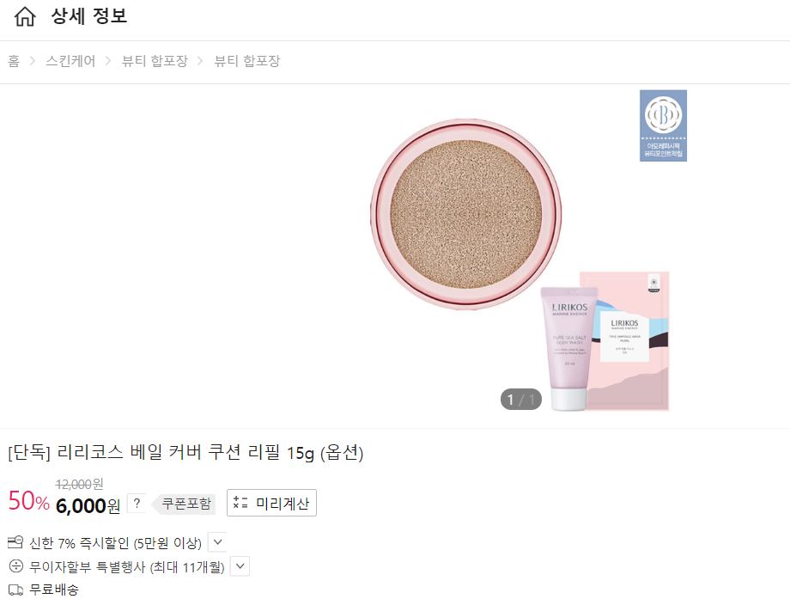Expand 신한 7% 즉시할인 dropdown arrow
790x599 pixels.
click(217, 542)
